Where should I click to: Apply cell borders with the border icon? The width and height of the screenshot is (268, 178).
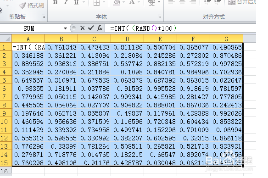(x=96, y=2)
